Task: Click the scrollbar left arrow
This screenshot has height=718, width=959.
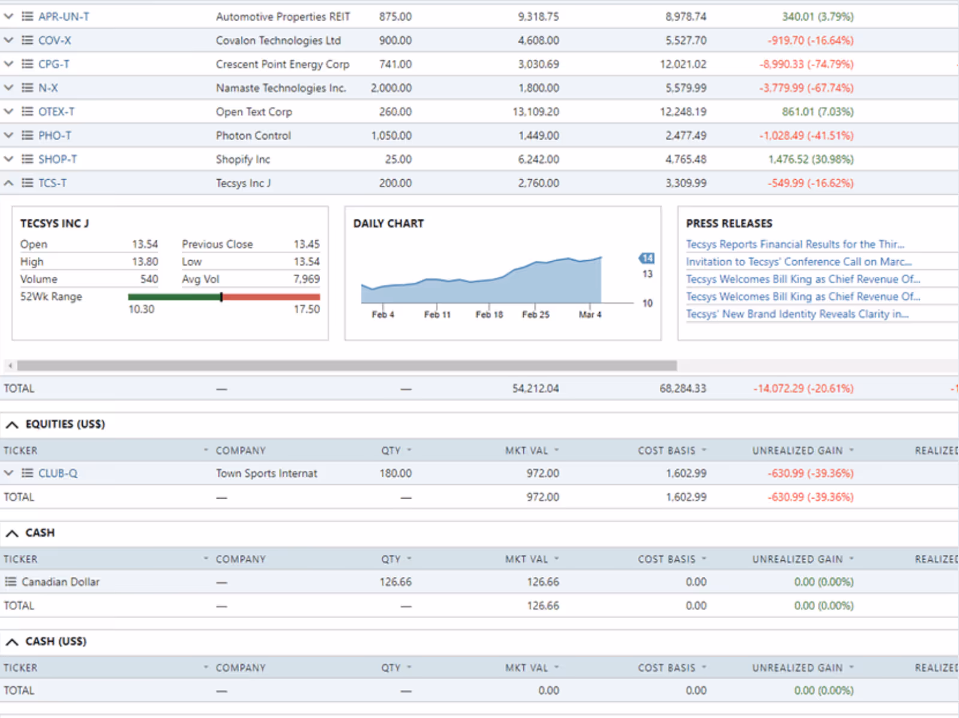Action: pos(10,366)
